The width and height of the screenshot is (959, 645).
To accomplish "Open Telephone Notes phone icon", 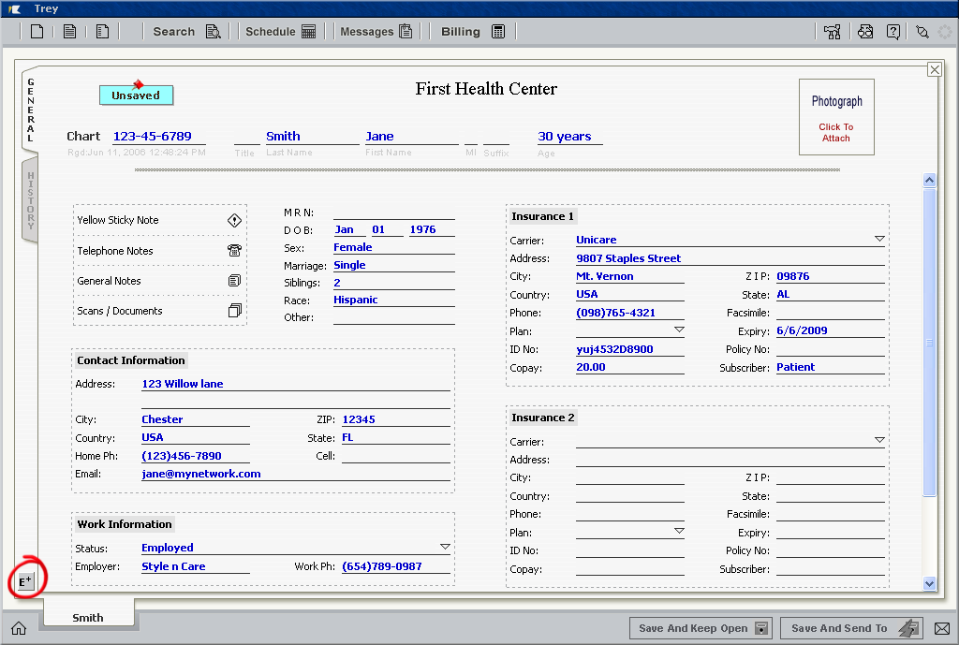I will [x=234, y=251].
